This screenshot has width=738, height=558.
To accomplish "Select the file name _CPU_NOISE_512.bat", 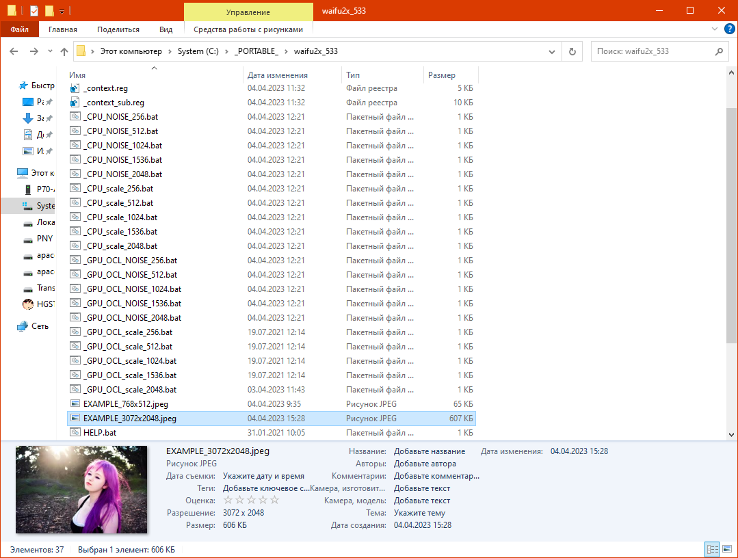I will (x=120, y=131).
